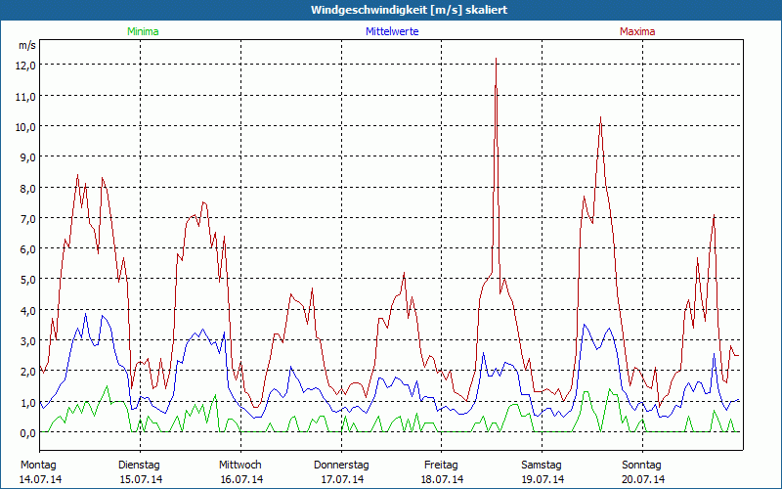The height and width of the screenshot is (489, 782).
Task: Click the 1,0 y-axis value
Action: 27,402
